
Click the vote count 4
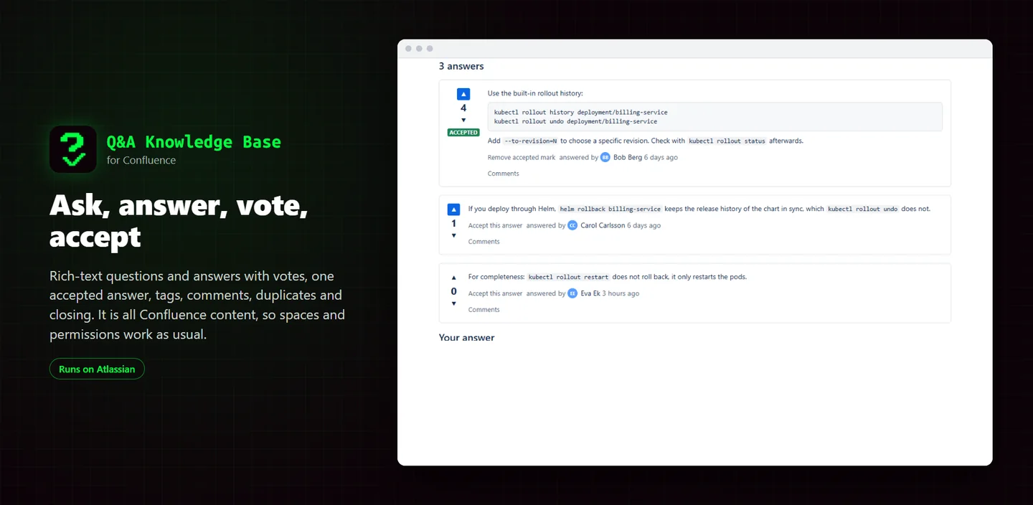pyautogui.click(x=463, y=108)
